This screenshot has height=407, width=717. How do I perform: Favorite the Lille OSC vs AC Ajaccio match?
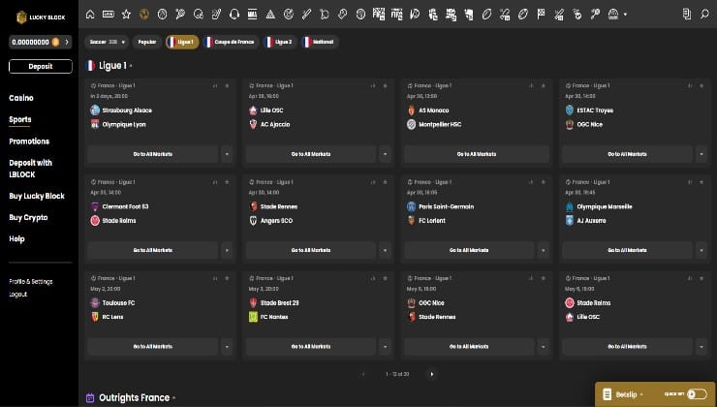[385, 86]
